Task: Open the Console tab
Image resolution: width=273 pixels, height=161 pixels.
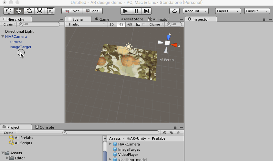Action: coord(45,127)
